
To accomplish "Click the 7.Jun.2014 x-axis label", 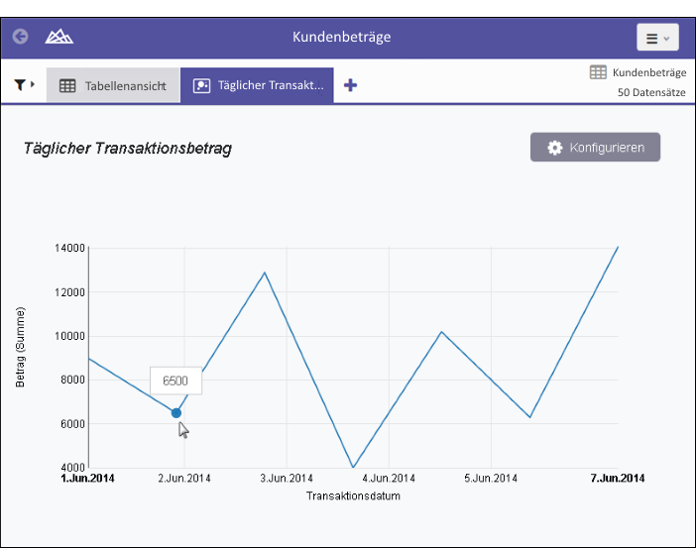I will tap(619, 479).
